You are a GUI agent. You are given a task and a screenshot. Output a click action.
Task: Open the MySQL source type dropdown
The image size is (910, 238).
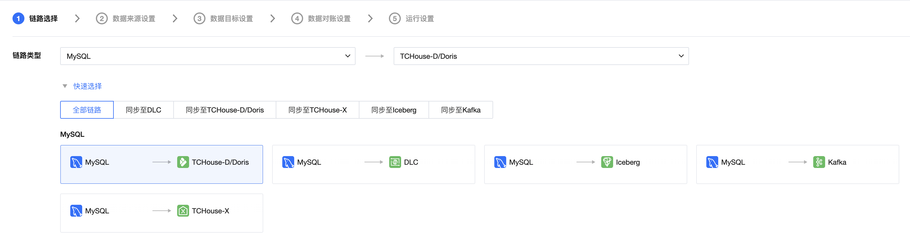coord(208,56)
